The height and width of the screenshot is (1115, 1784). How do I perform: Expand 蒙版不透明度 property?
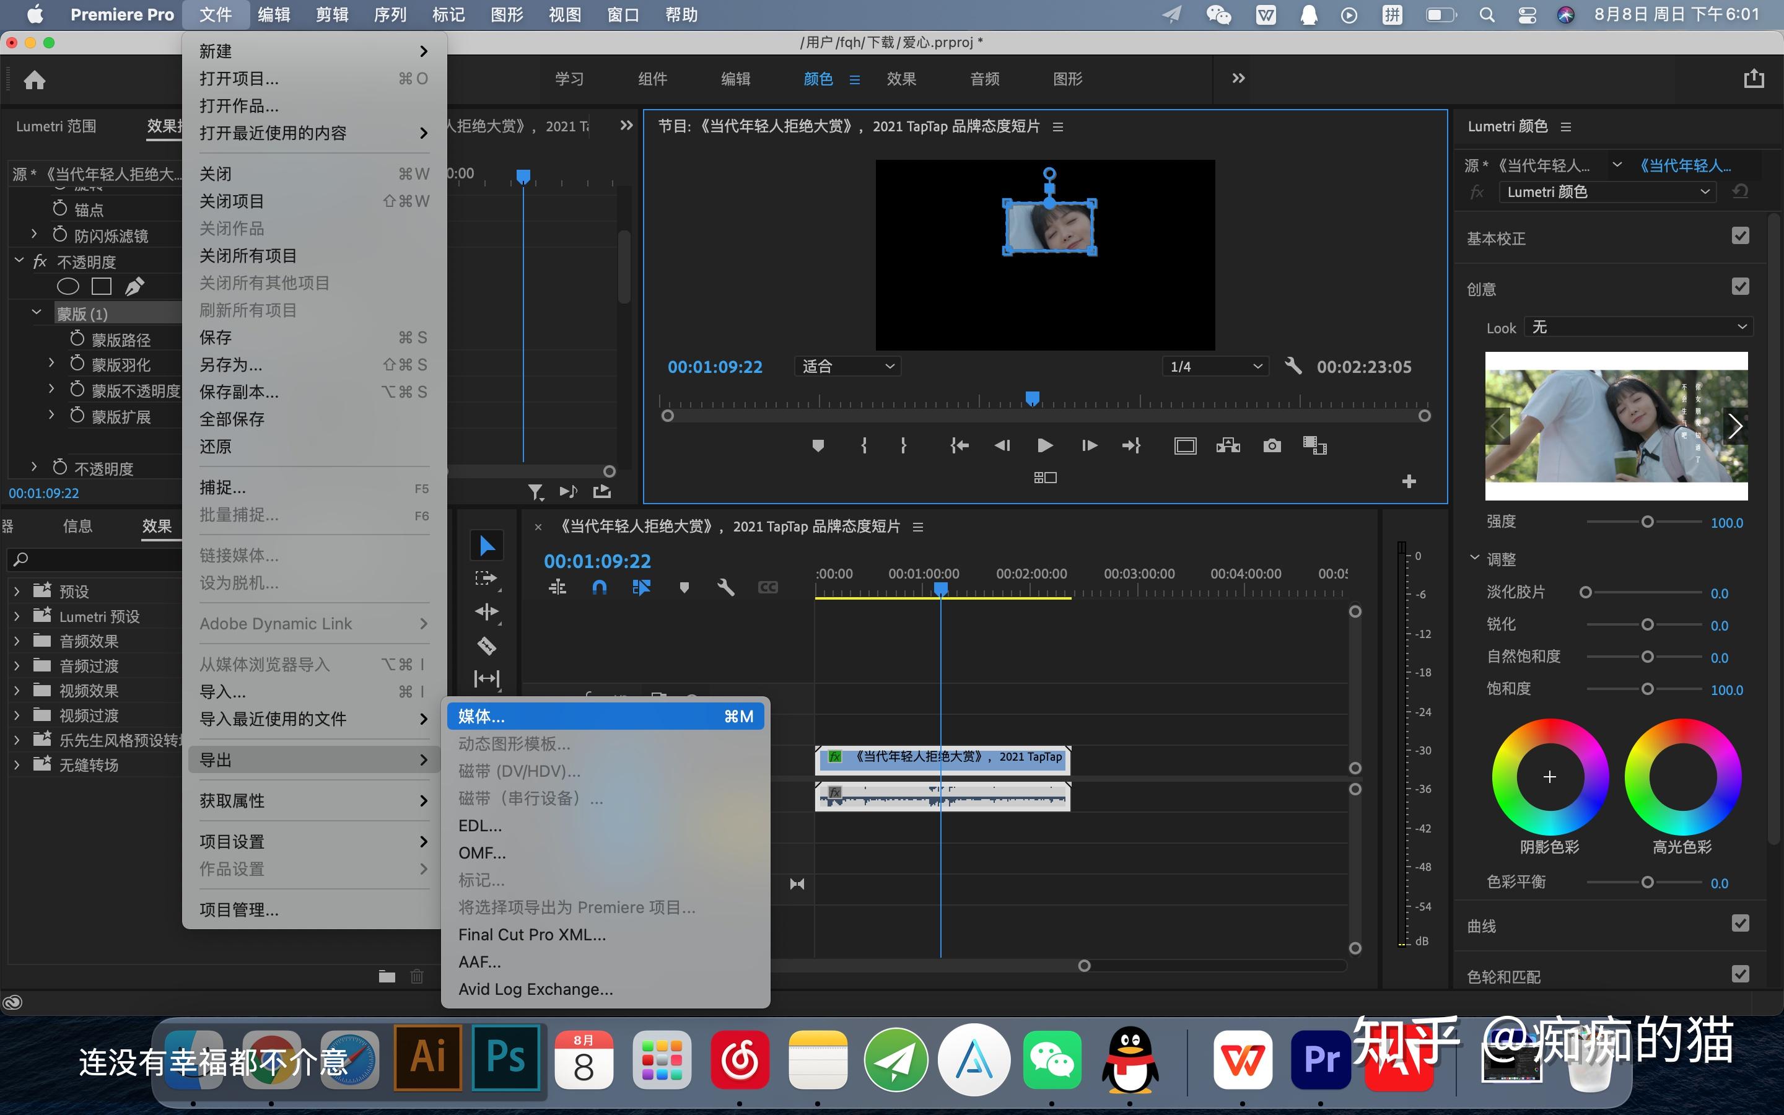click(51, 390)
